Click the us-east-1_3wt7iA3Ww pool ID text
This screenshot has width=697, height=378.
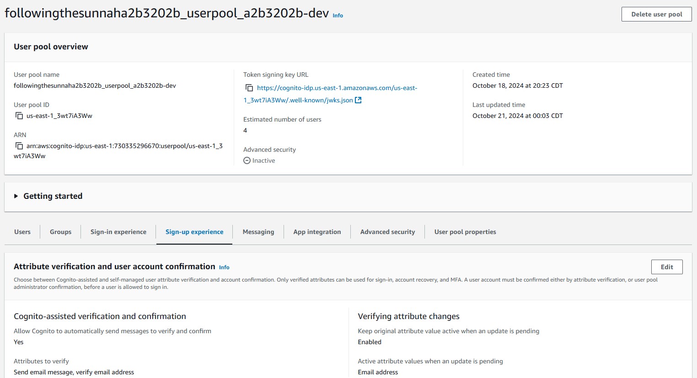[x=59, y=116]
